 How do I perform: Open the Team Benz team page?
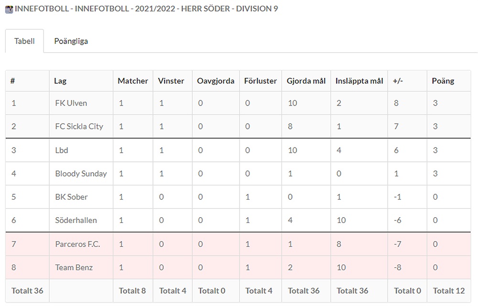point(74,267)
